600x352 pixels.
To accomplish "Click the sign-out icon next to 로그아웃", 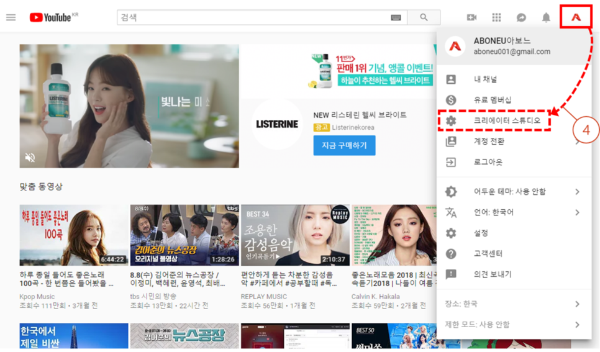I will [451, 162].
